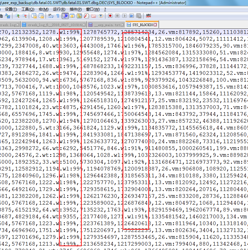Viewport: 248px width, 250px height.
Task: Click save icon on __exp_main.txt tab
Action: (91, 25)
